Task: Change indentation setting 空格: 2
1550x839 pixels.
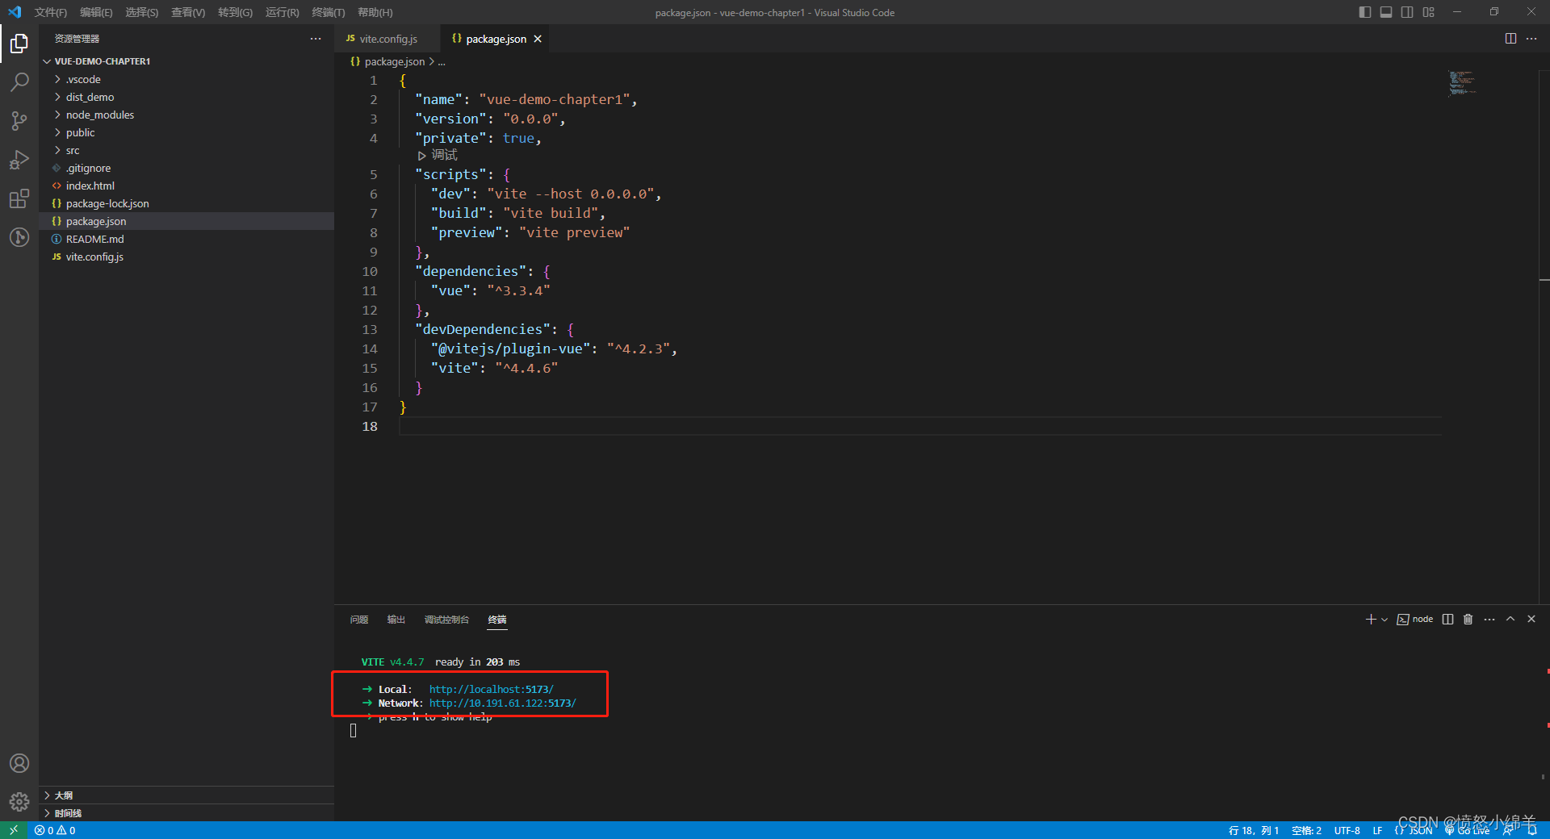Action: click(1306, 830)
